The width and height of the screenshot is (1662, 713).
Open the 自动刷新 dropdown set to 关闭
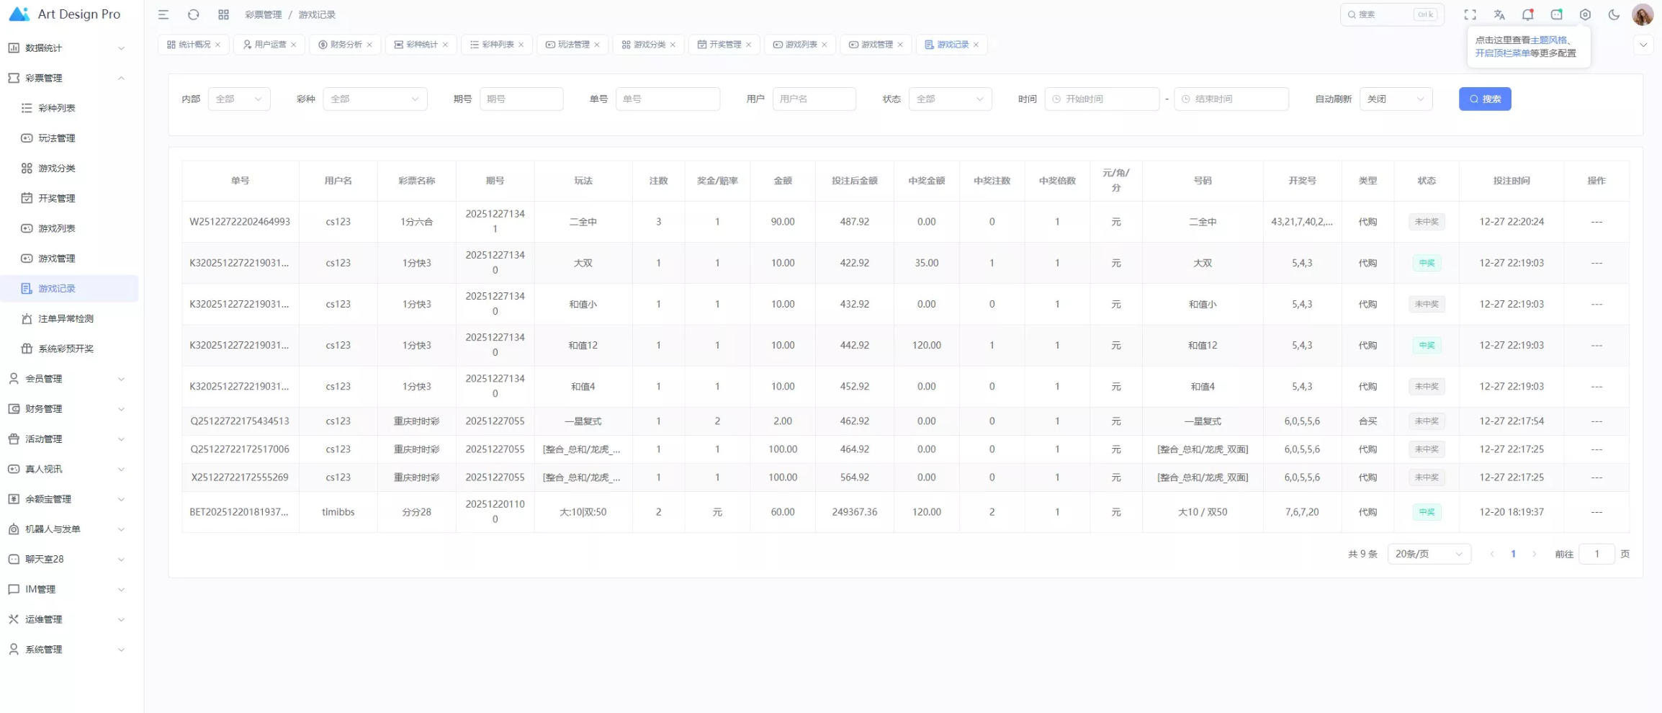pyautogui.click(x=1395, y=99)
